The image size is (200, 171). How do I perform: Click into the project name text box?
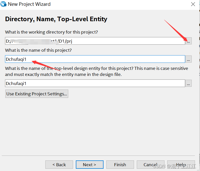click(x=95, y=59)
